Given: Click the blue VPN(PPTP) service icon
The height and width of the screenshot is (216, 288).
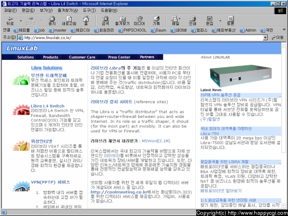Looking at the screenshot, I should (21, 186).
